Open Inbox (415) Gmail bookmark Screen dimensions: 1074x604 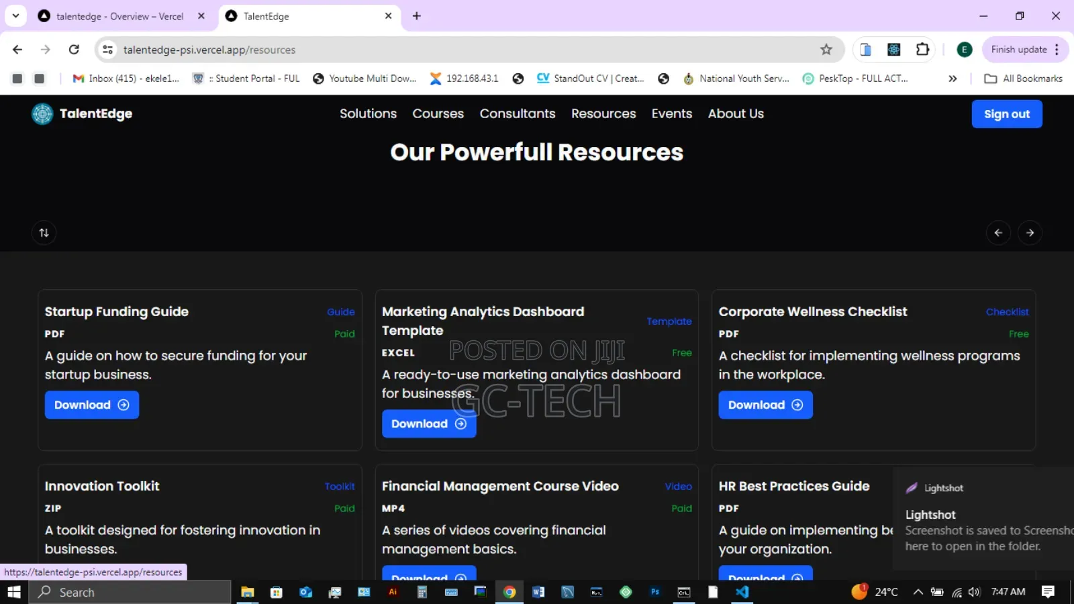(126, 79)
